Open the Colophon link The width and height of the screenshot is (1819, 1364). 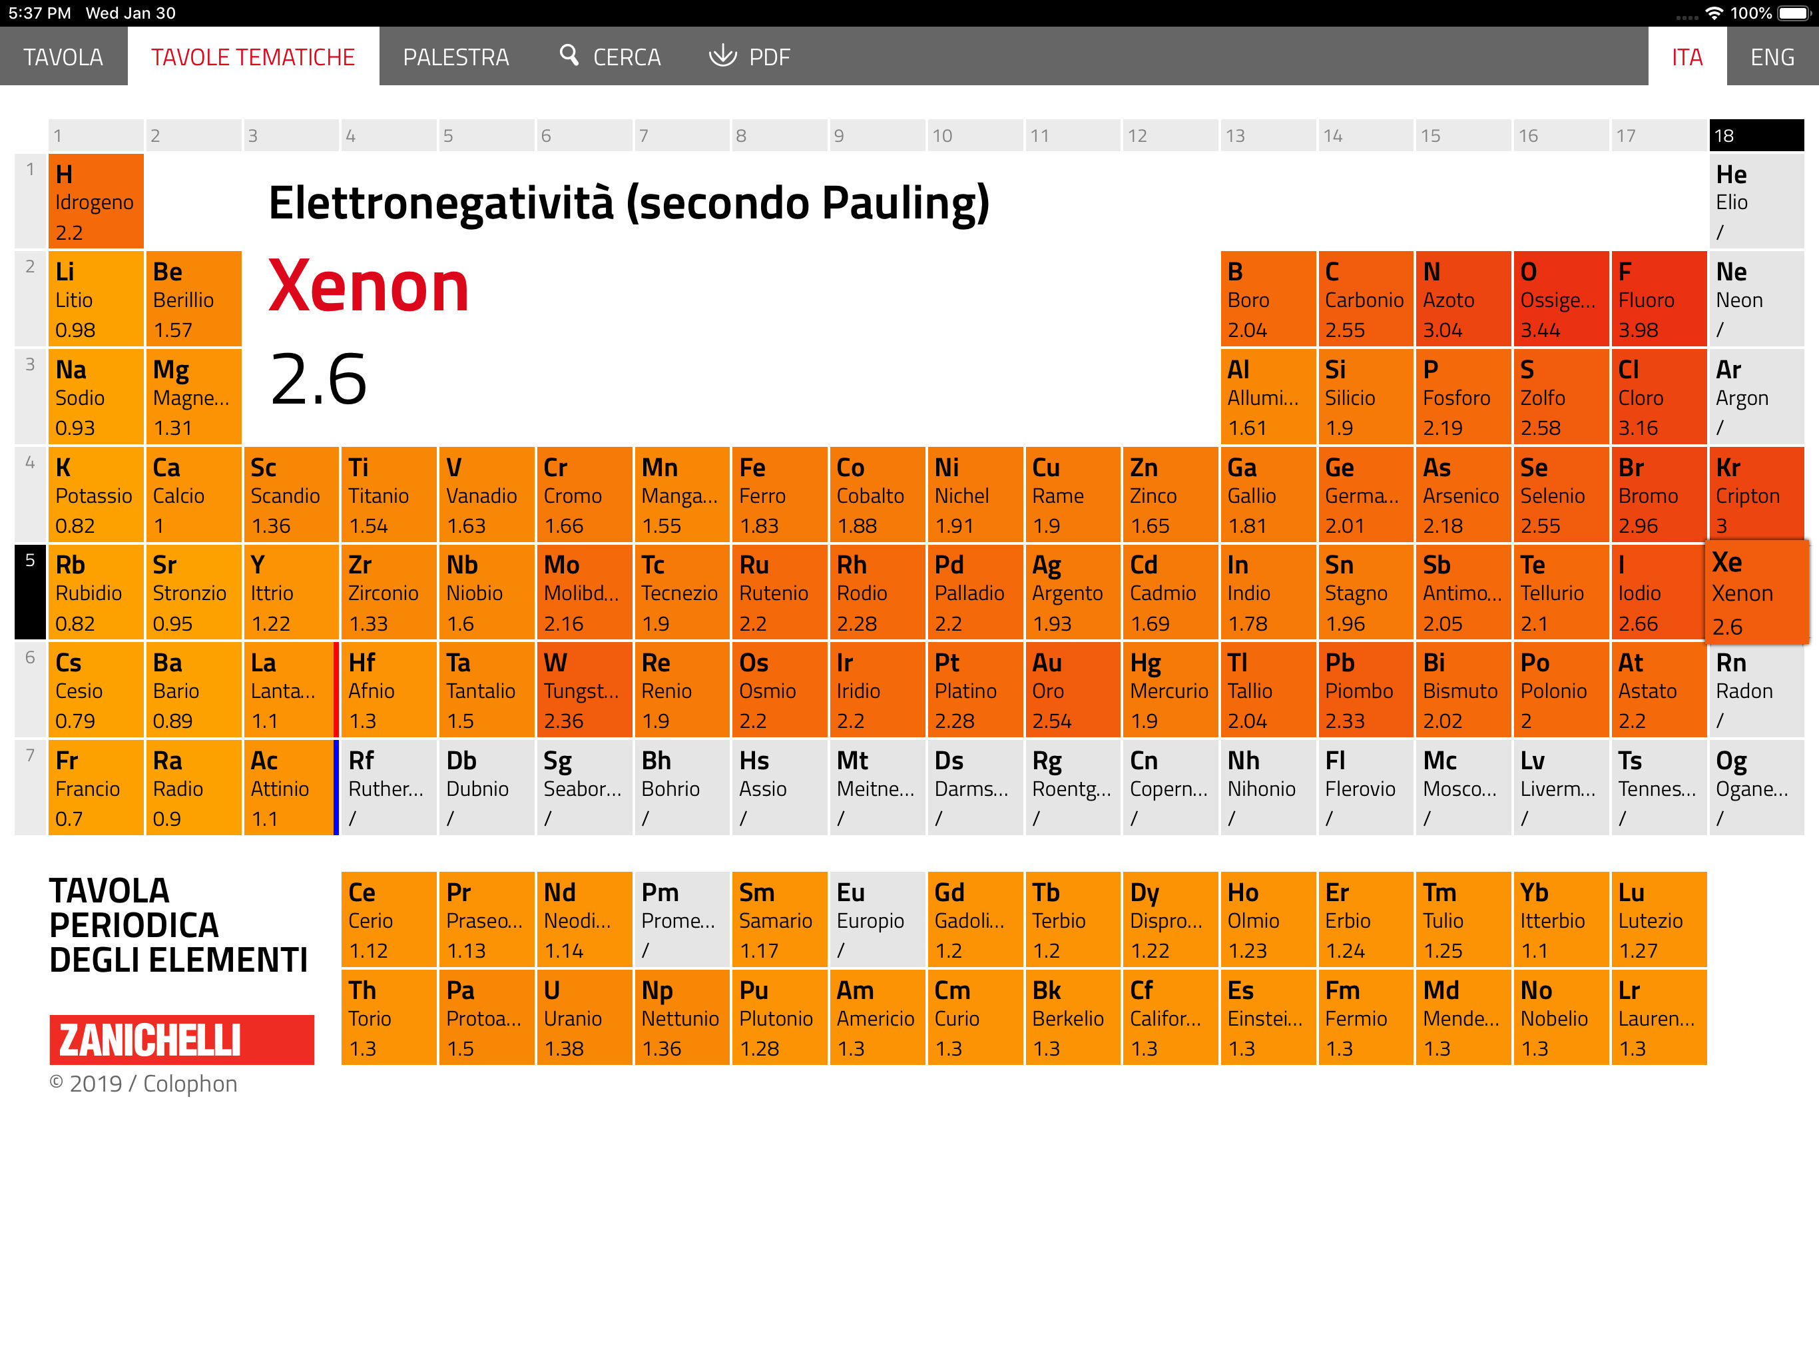(x=190, y=1084)
